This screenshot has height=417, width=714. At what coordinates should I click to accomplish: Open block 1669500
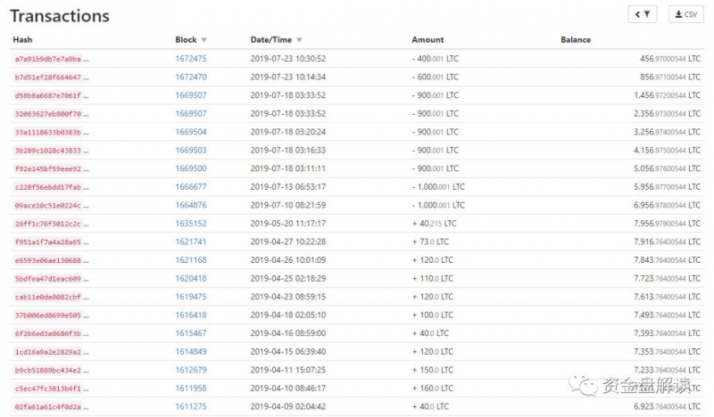[191, 168]
